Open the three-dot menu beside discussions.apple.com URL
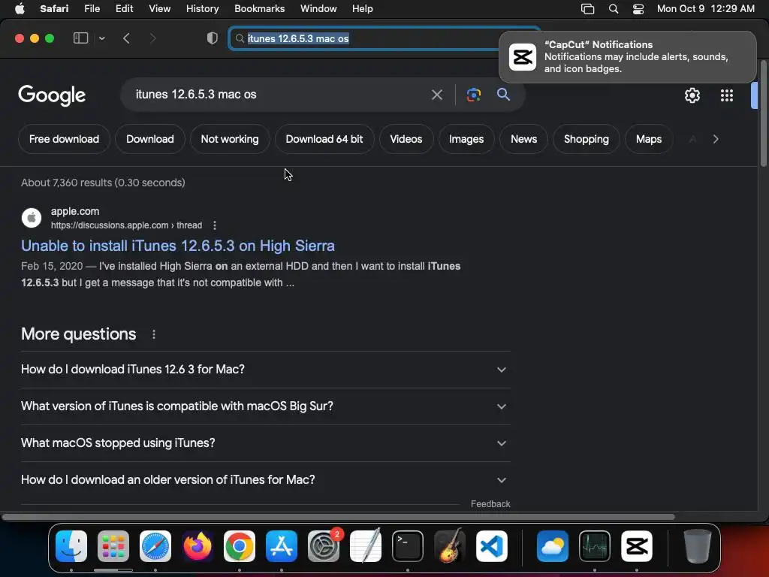Viewport: 769px width, 577px height. pos(214,225)
